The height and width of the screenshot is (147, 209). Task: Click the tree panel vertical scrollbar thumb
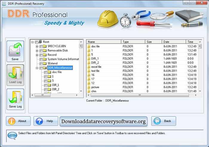click(x=81, y=46)
